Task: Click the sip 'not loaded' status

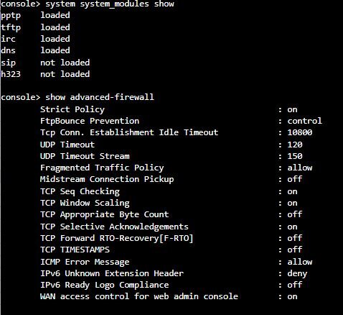Action: [x=65, y=63]
